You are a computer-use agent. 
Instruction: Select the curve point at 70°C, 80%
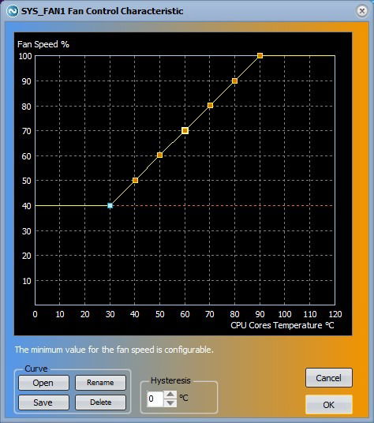tap(211, 105)
